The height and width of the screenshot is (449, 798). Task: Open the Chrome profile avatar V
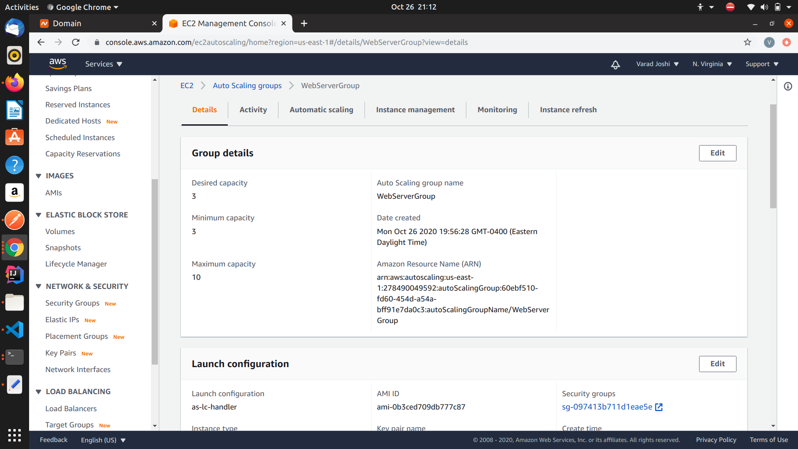769,42
